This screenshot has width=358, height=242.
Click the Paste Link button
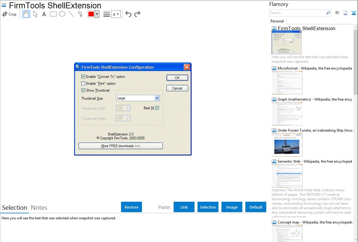pyautogui.click(x=184, y=207)
